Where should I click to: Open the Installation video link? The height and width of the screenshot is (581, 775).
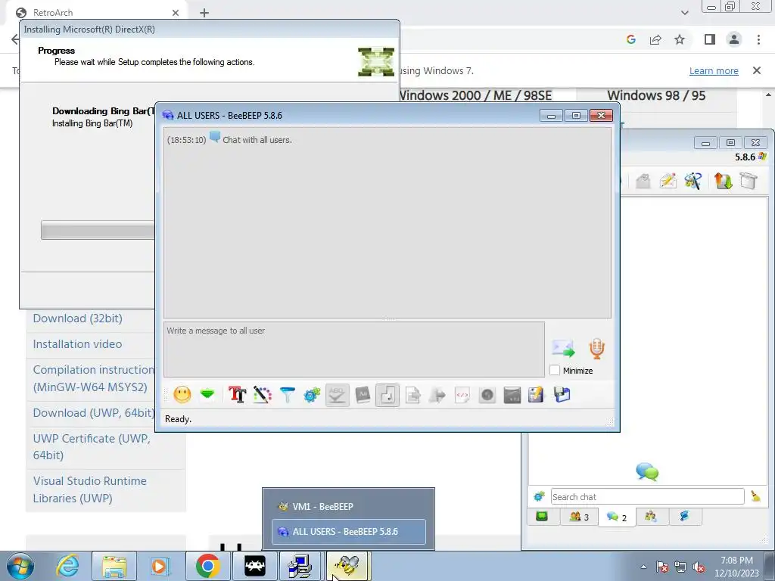click(77, 344)
